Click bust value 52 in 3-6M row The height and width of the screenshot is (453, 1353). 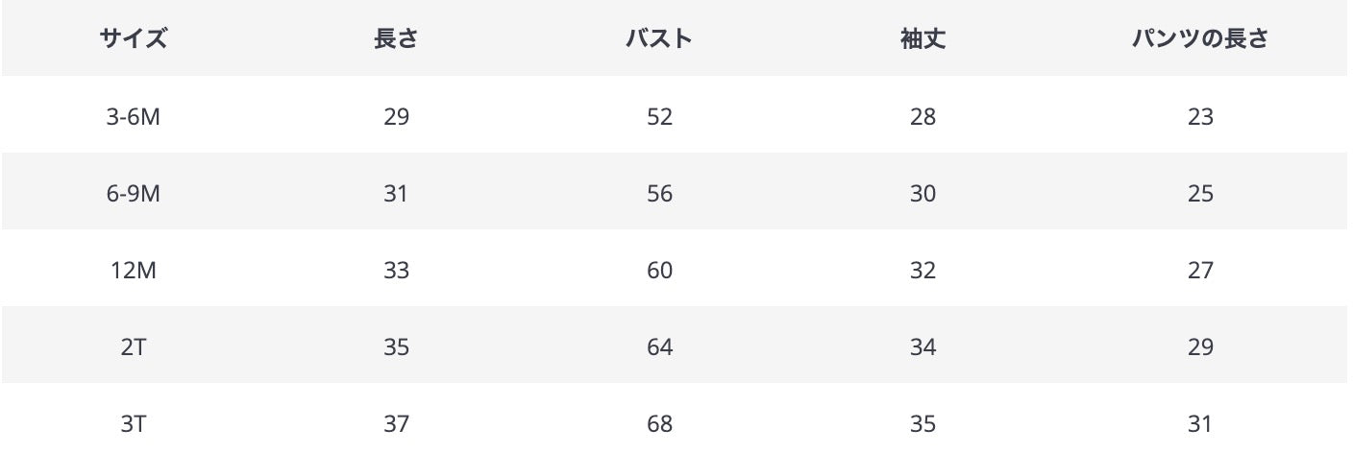[660, 117]
